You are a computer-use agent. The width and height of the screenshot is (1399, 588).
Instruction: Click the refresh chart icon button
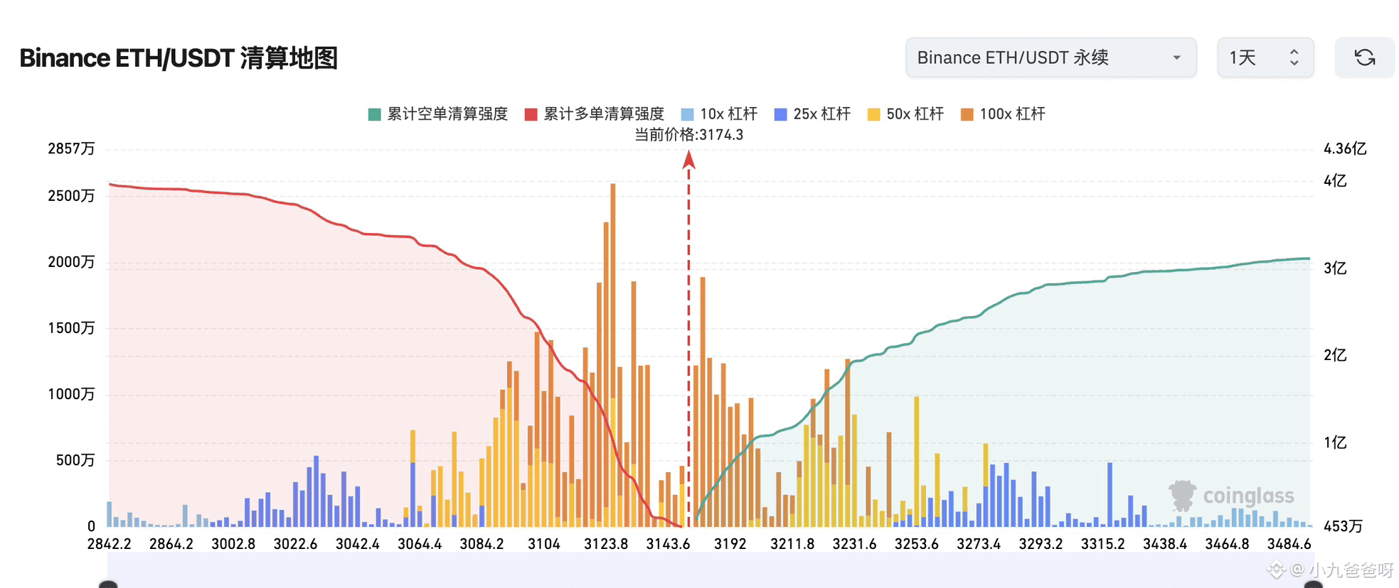pos(1364,58)
